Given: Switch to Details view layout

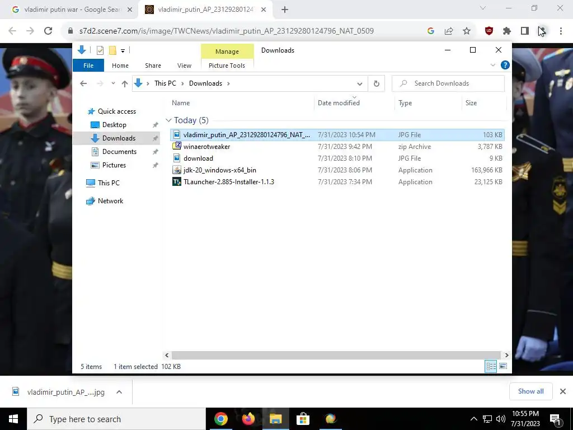Looking at the screenshot, I should click(490, 366).
